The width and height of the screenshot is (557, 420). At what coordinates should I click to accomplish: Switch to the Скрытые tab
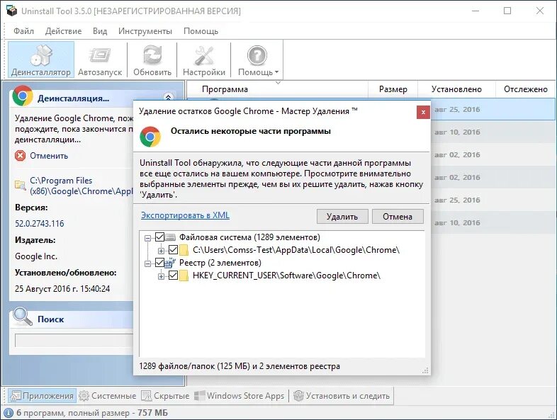pyautogui.click(x=166, y=395)
